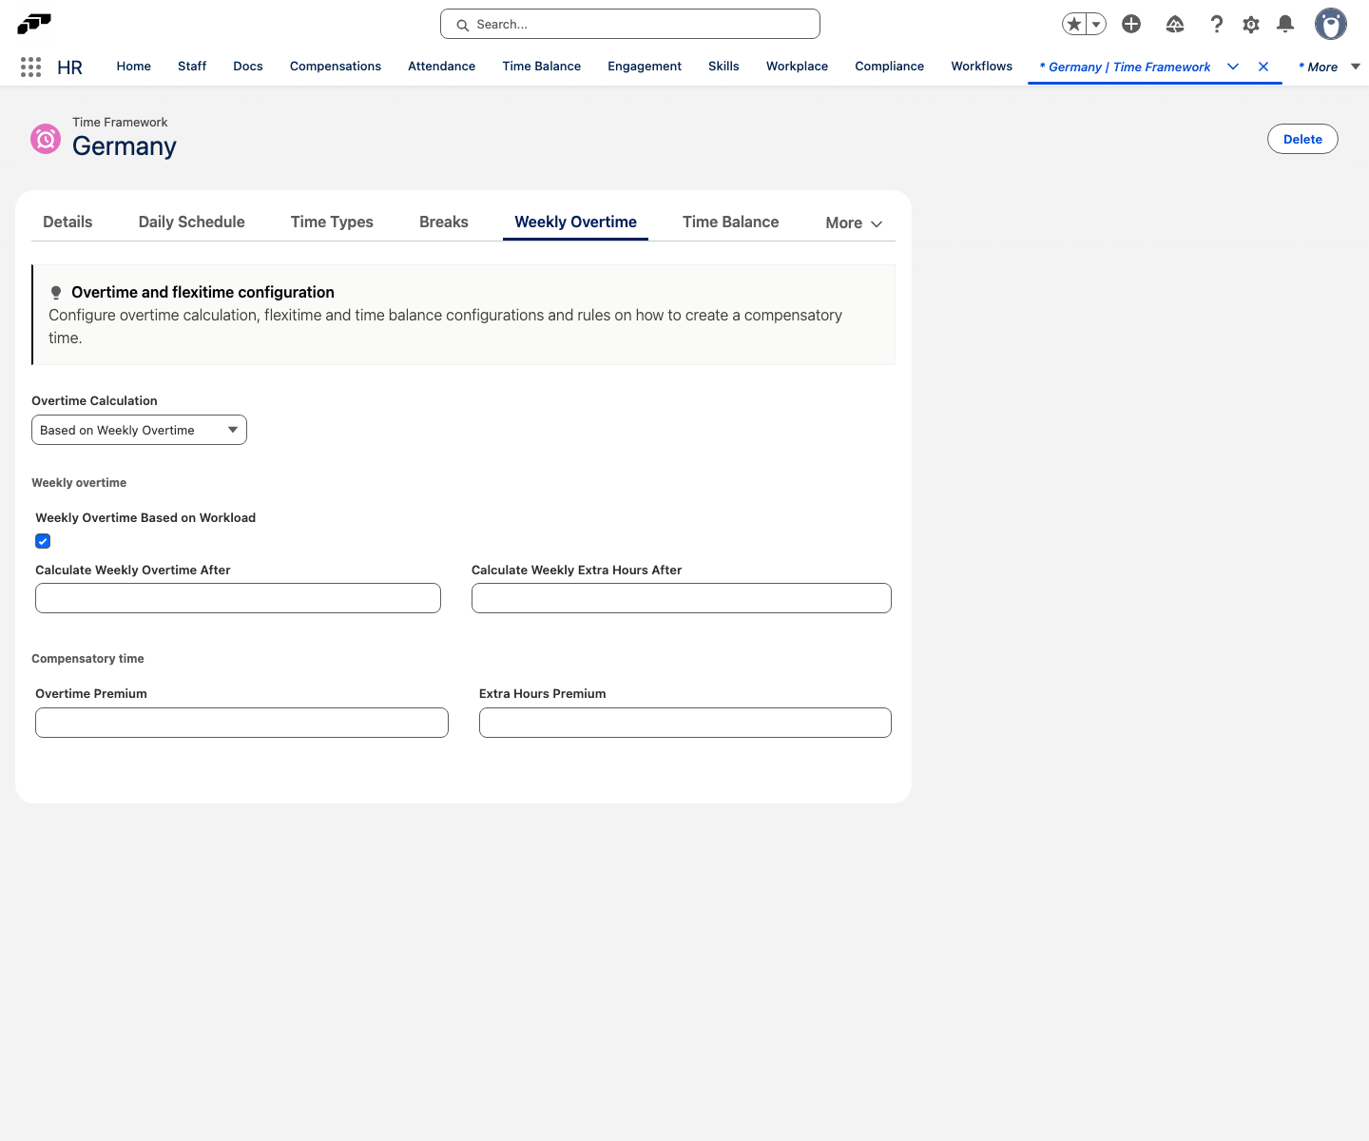Select the Germany Time Framework workspace tab

click(x=1126, y=67)
